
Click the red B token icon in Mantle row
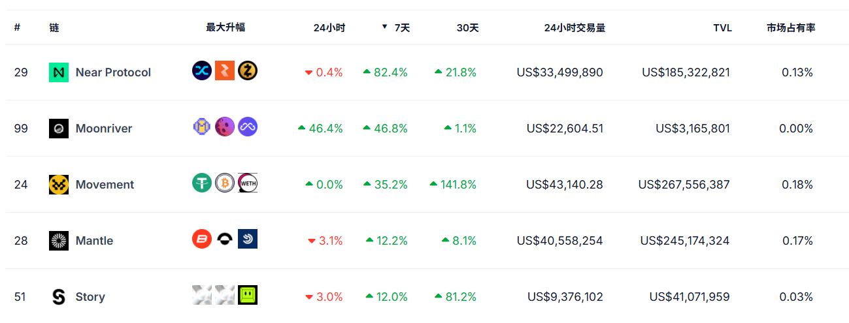click(202, 239)
